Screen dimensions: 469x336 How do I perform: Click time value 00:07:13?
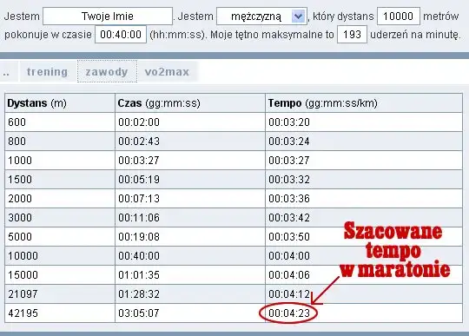coord(139,199)
